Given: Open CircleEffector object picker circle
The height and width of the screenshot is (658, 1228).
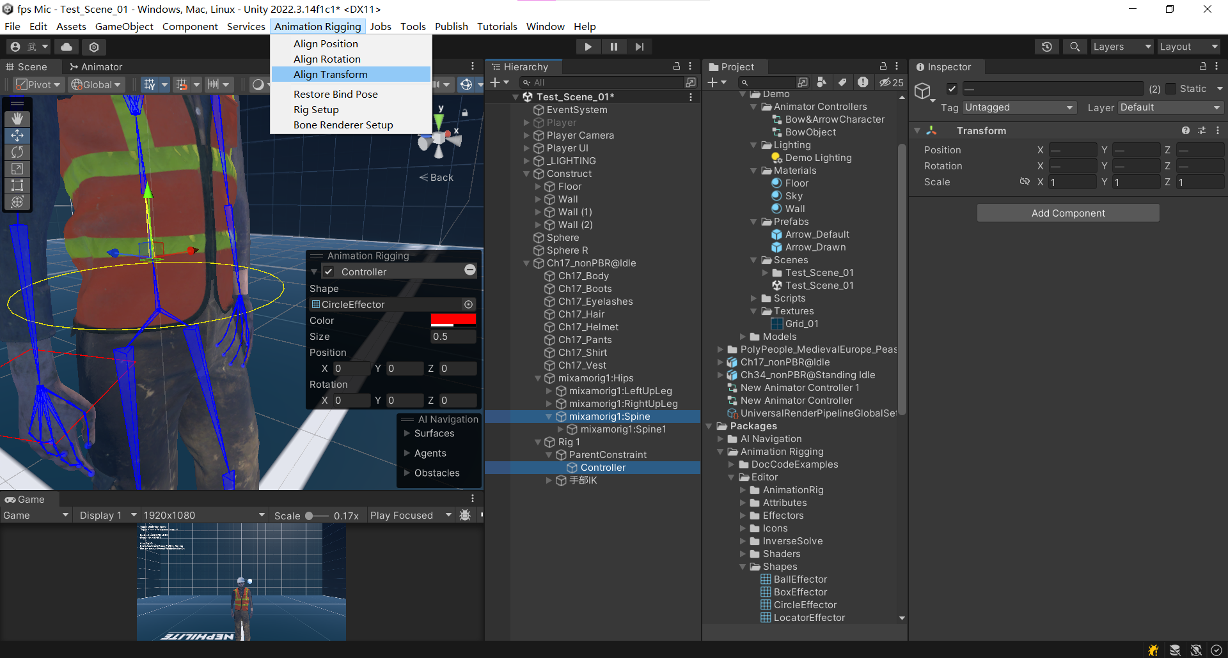Looking at the screenshot, I should coord(469,305).
